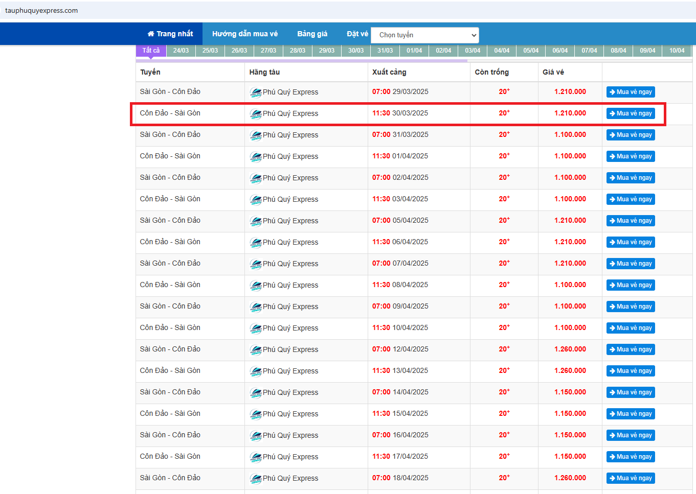Select the 30/03 date tab
Viewport: 696px width, 494px height.
tap(356, 51)
